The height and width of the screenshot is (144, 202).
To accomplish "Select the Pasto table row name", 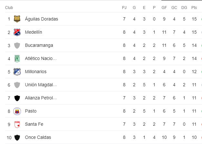I will [31, 111].
